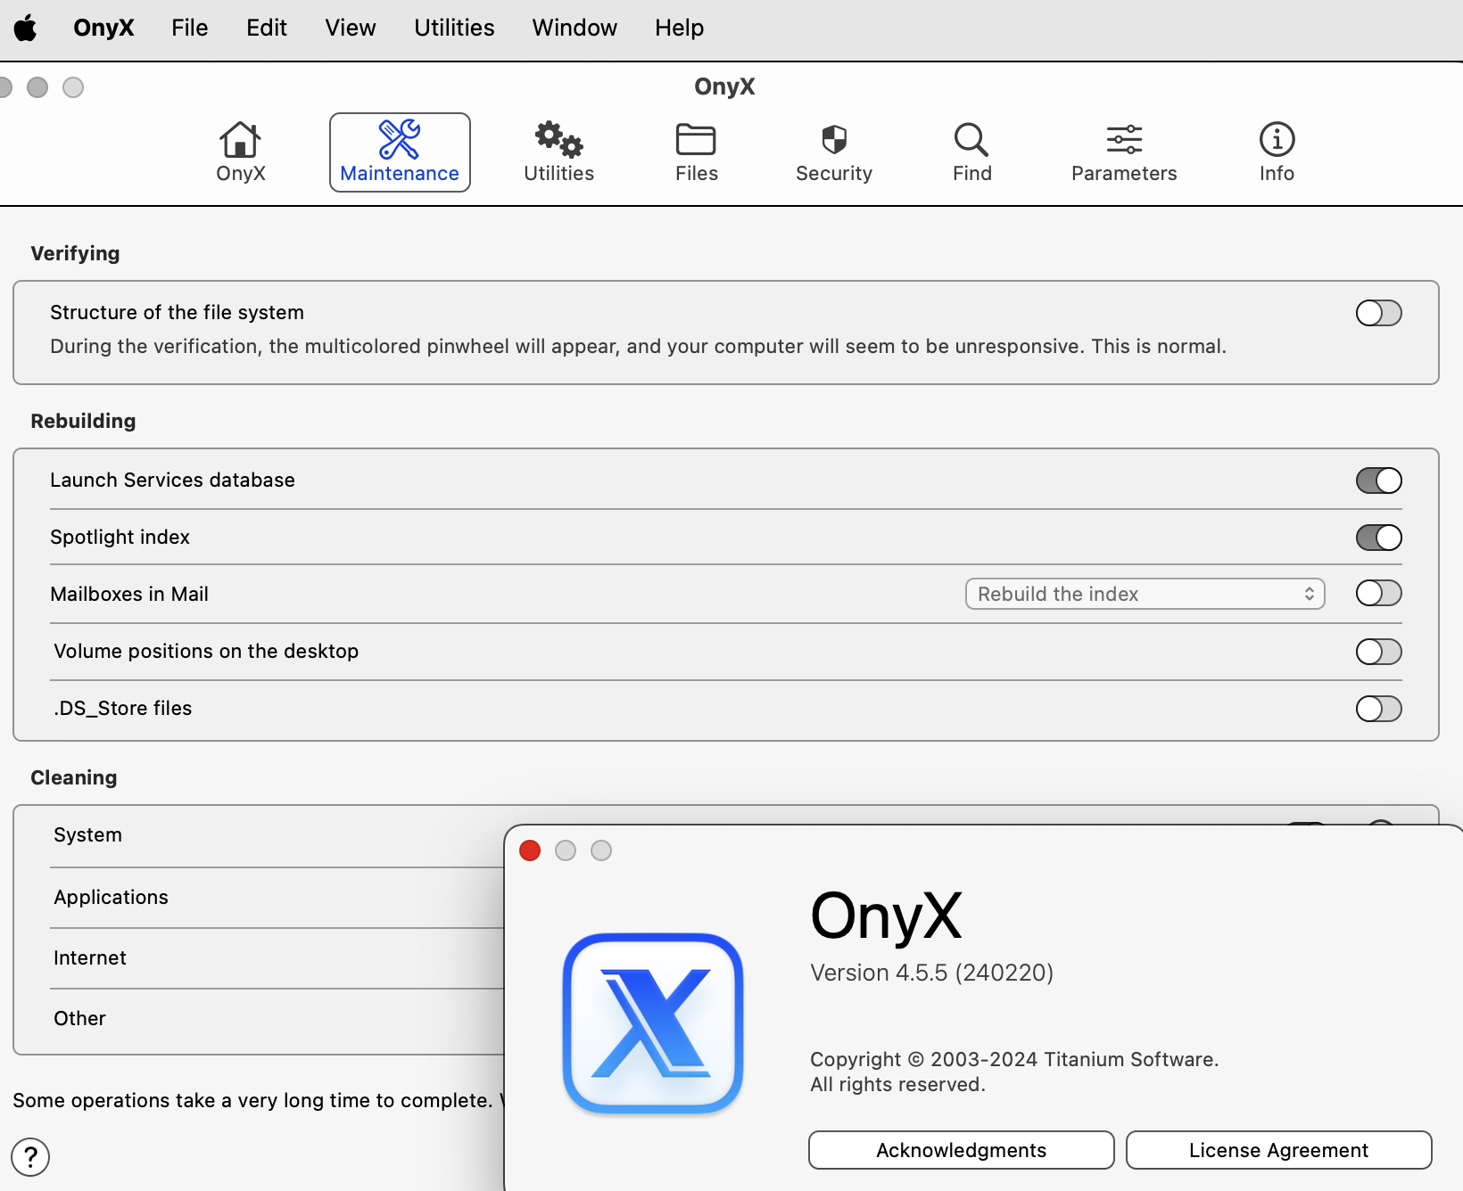The width and height of the screenshot is (1463, 1191).
Task: Open the File menu
Action: pos(189,28)
